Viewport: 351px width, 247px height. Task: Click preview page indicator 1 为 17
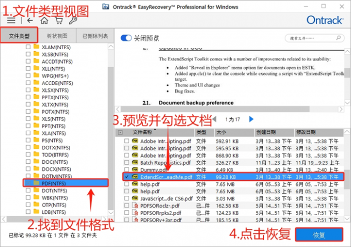click(233, 119)
